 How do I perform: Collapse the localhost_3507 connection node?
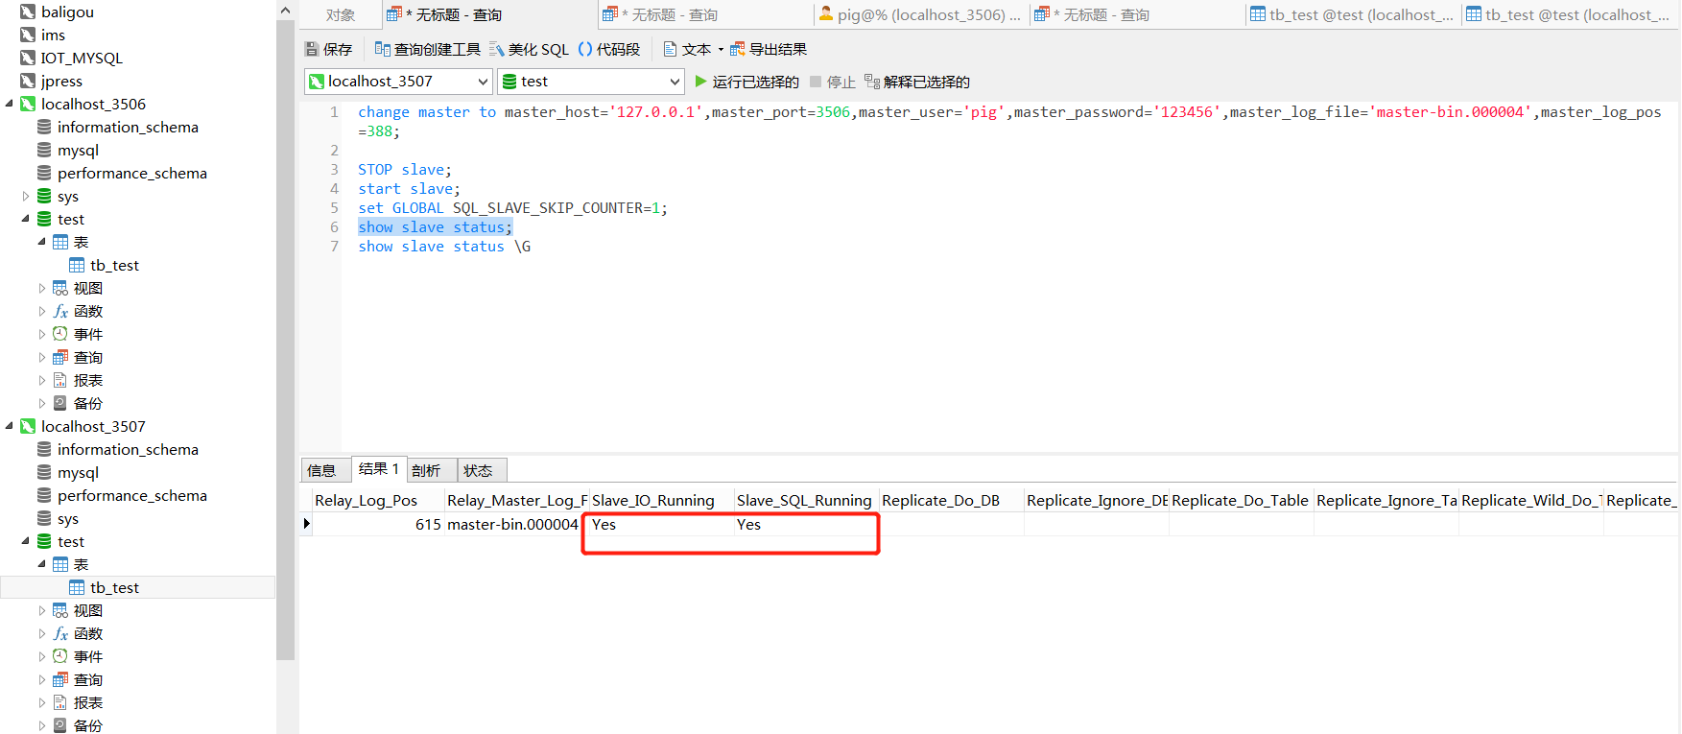(10, 426)
